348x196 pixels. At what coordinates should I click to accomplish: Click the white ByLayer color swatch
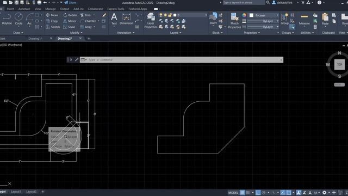(x=251, y=15)
